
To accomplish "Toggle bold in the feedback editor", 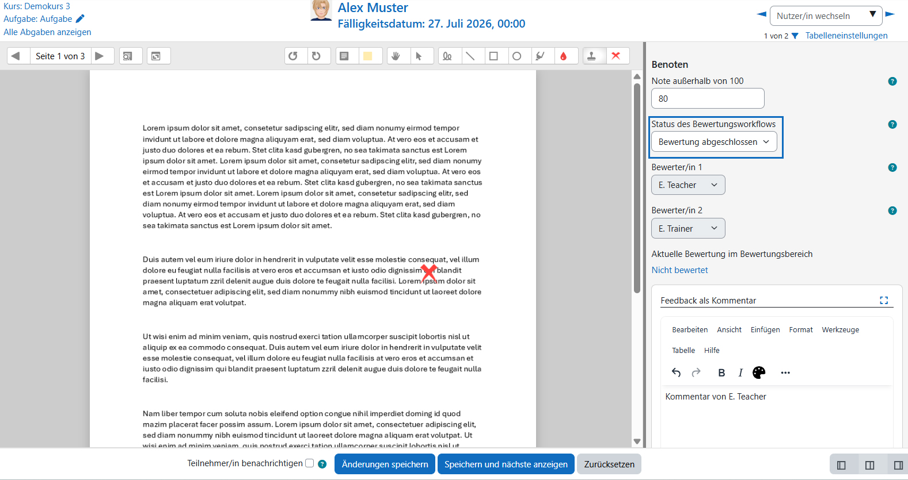I will [721, 373].
